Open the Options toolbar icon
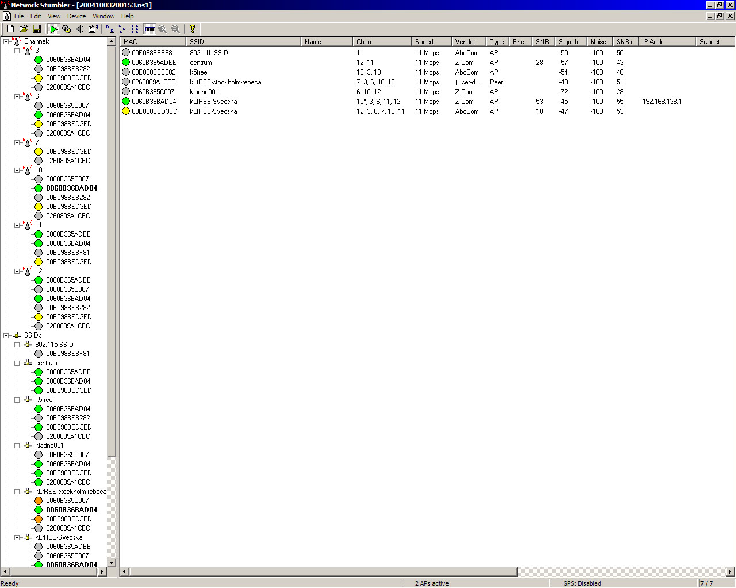This screenshot has height=588, width=736. point(93,29)
